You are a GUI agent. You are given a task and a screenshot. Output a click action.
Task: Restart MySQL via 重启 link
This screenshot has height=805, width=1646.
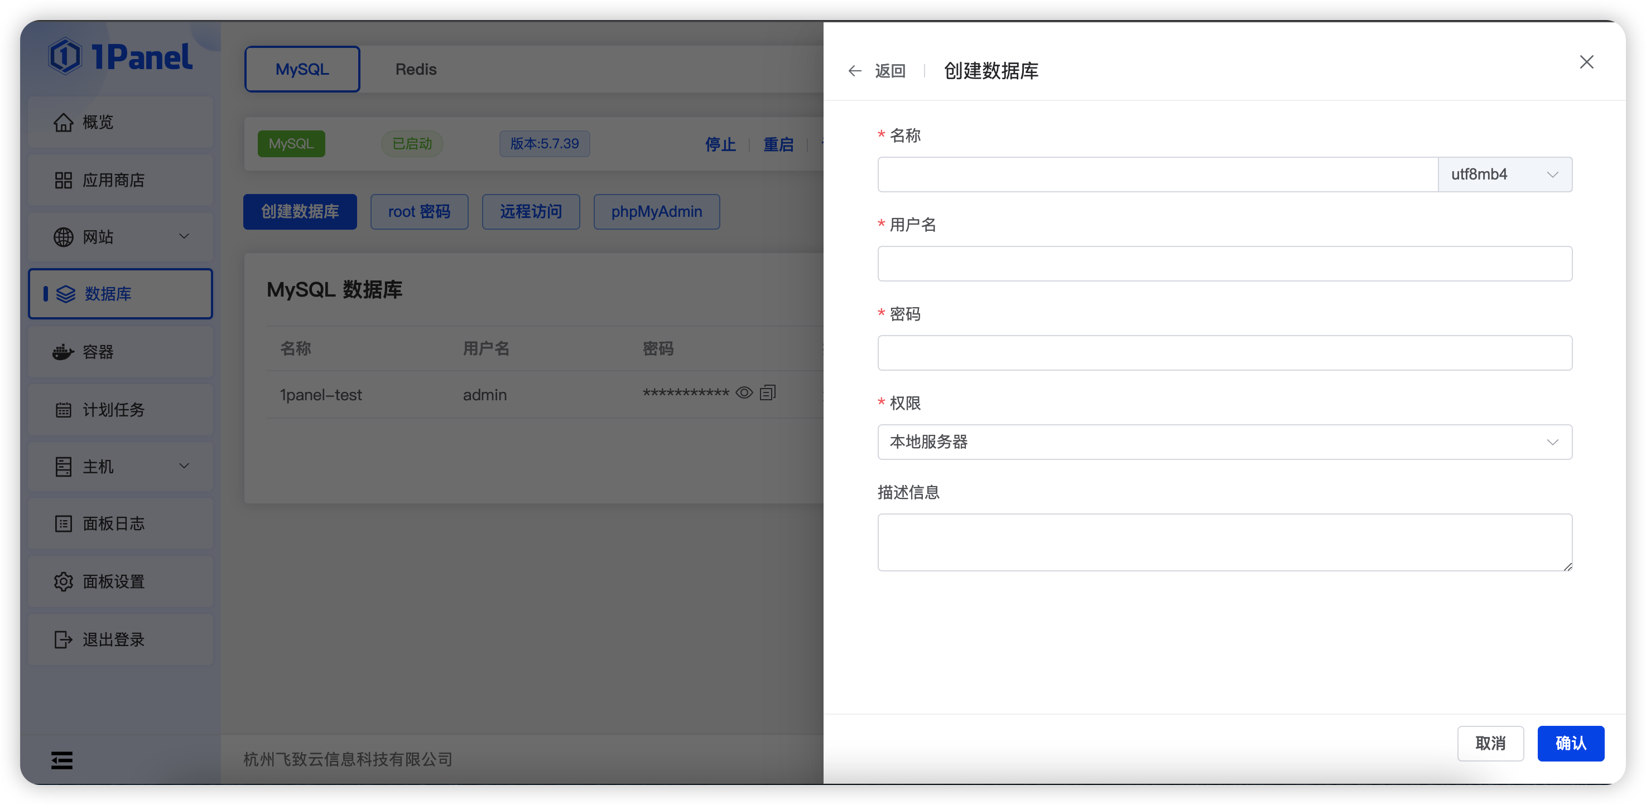[778, 144]
